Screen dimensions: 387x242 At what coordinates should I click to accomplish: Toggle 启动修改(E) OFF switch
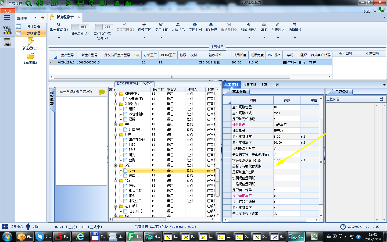coord(104,27)
